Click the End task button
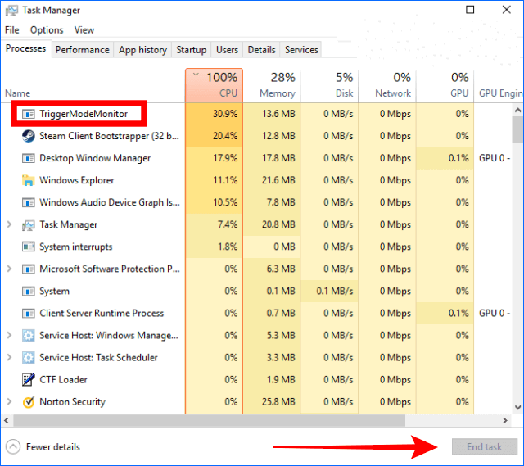Viewport: 524px width, 466px height. point(484,446)
